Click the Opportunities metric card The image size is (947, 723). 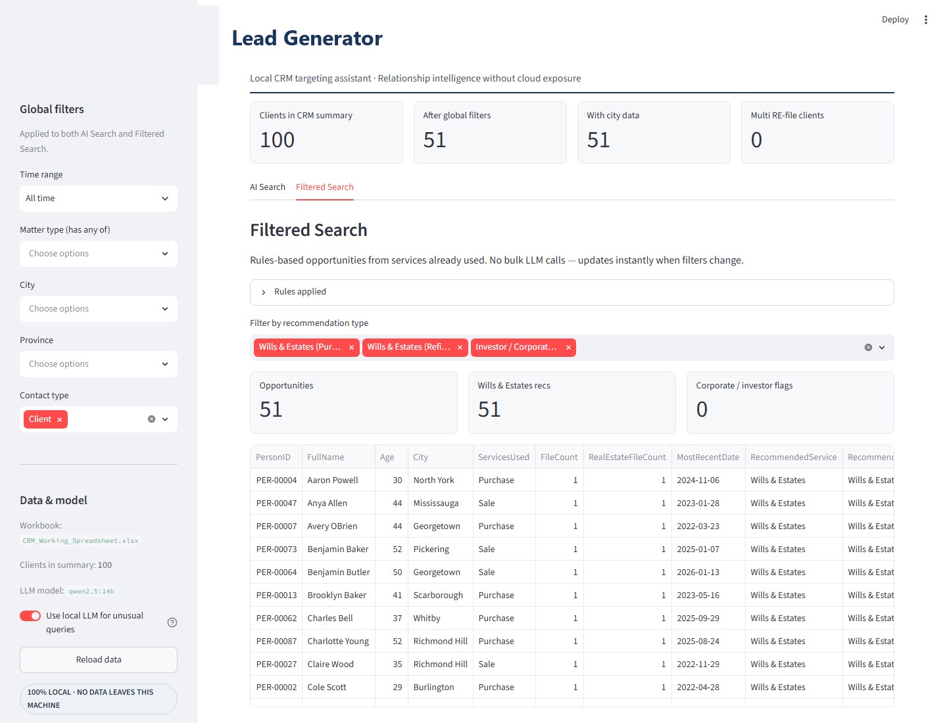353,402
